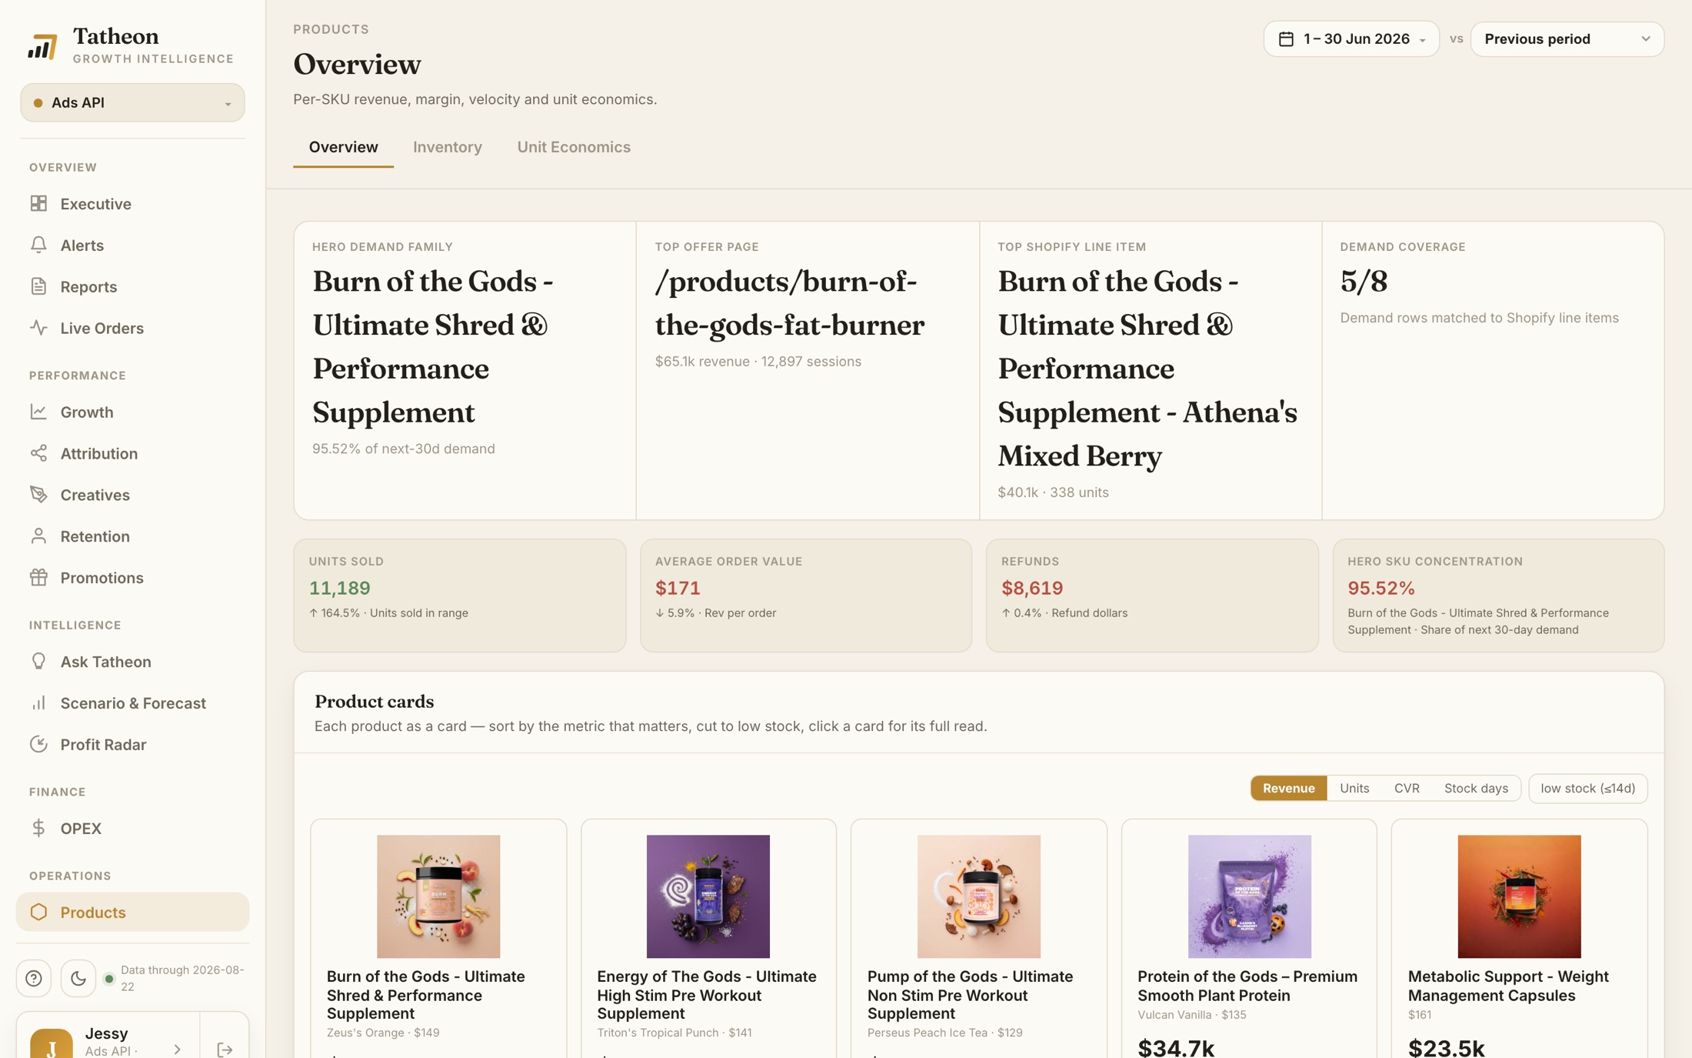Click the help question mark icon

pyautogui.click(x=34, y=978)
